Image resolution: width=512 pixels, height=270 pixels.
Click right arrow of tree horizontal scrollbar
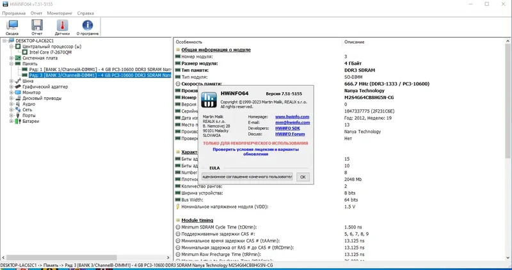click(168, 258)
